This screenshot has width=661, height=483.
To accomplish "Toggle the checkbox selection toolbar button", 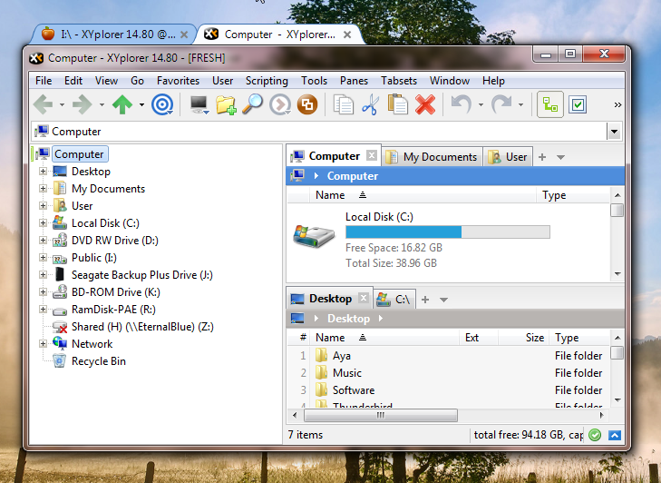I will (x=578, y=105).
